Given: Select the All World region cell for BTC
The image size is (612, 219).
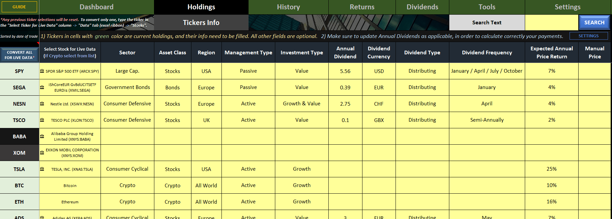Looking at the screenshot, I should [x=206, y=185].
